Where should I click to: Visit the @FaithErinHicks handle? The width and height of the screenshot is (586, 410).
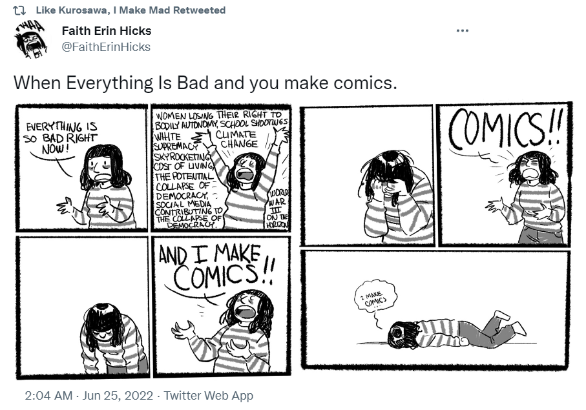tap(106, 47)
